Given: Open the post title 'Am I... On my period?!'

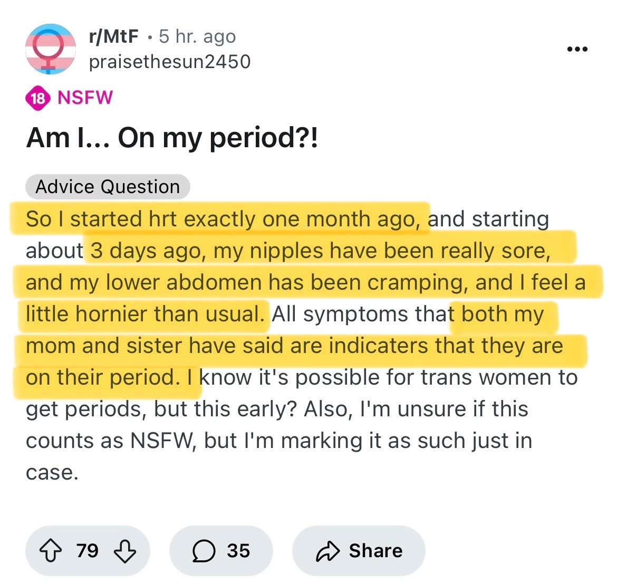Looking at the screenshot, I should 172,138.
